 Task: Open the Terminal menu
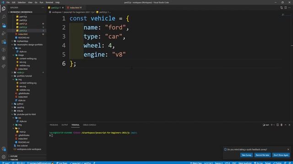click(x=49, y=2)
